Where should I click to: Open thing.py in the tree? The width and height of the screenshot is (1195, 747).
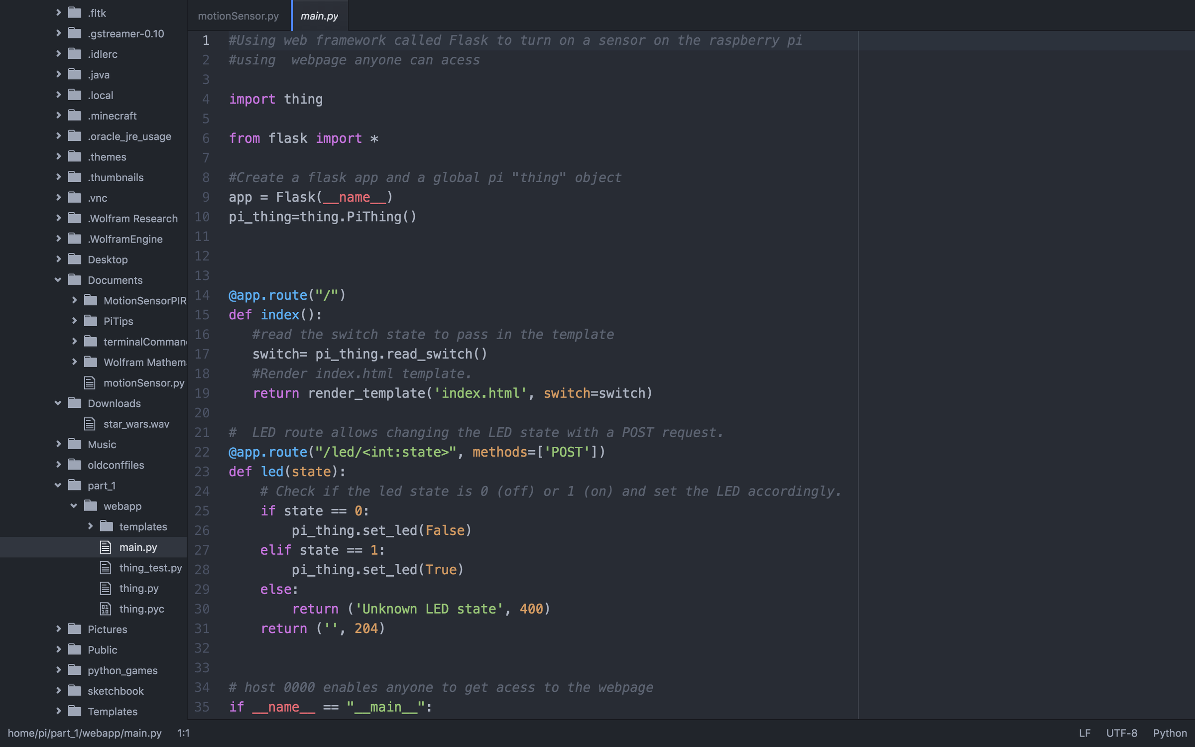(x=138, y=588)
